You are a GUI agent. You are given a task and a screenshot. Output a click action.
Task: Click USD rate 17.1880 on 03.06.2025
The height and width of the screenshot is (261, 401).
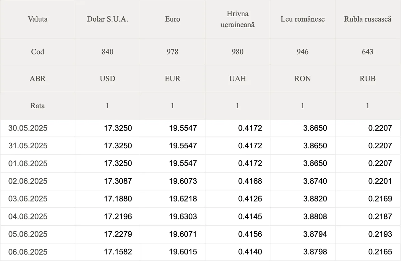pyautogui.click(x=118, y=199)
